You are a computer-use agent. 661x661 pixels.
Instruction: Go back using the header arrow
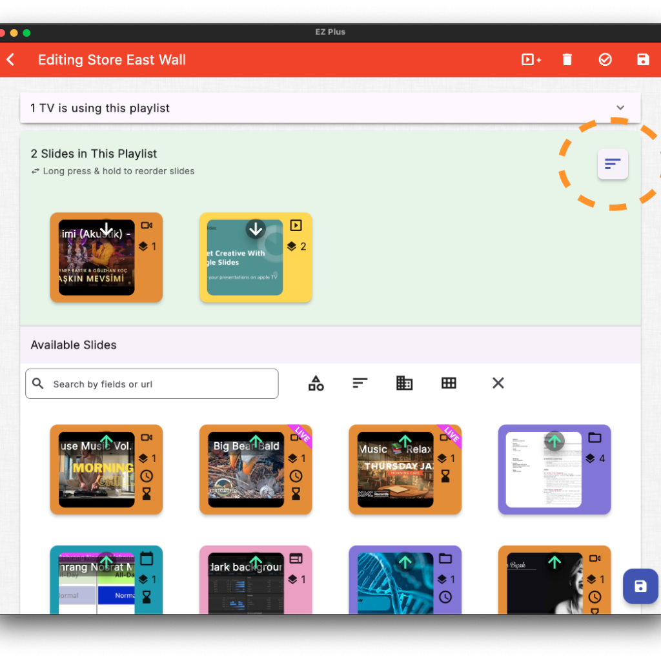pyautogui.click(x=11, y=59)
